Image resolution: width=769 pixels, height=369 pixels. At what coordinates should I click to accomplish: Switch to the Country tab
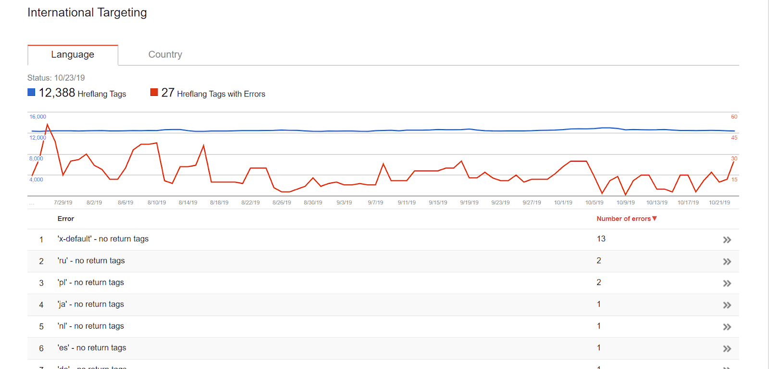[165, 54]
